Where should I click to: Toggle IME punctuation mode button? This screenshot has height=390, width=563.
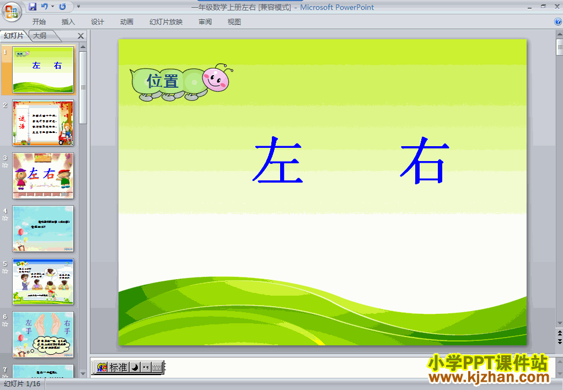pyautogui.click(x=146, y=367)
